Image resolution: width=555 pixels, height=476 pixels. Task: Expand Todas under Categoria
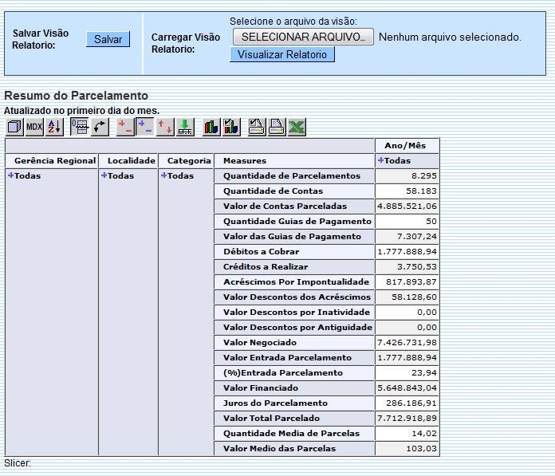(x=164, y=175)
